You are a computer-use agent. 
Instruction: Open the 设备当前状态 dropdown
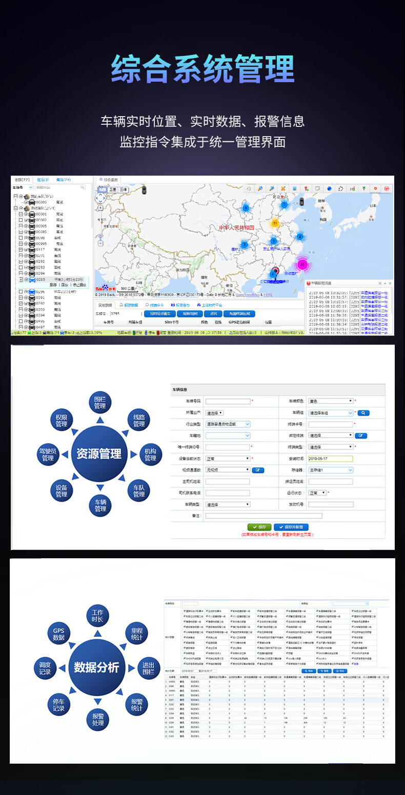point(228,458)
